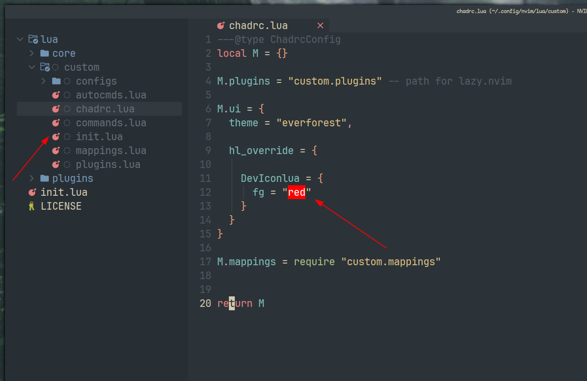
Task: Click the "custom.plugins" string on line 4
Action: pyautogui.click(x=335, y=81)
